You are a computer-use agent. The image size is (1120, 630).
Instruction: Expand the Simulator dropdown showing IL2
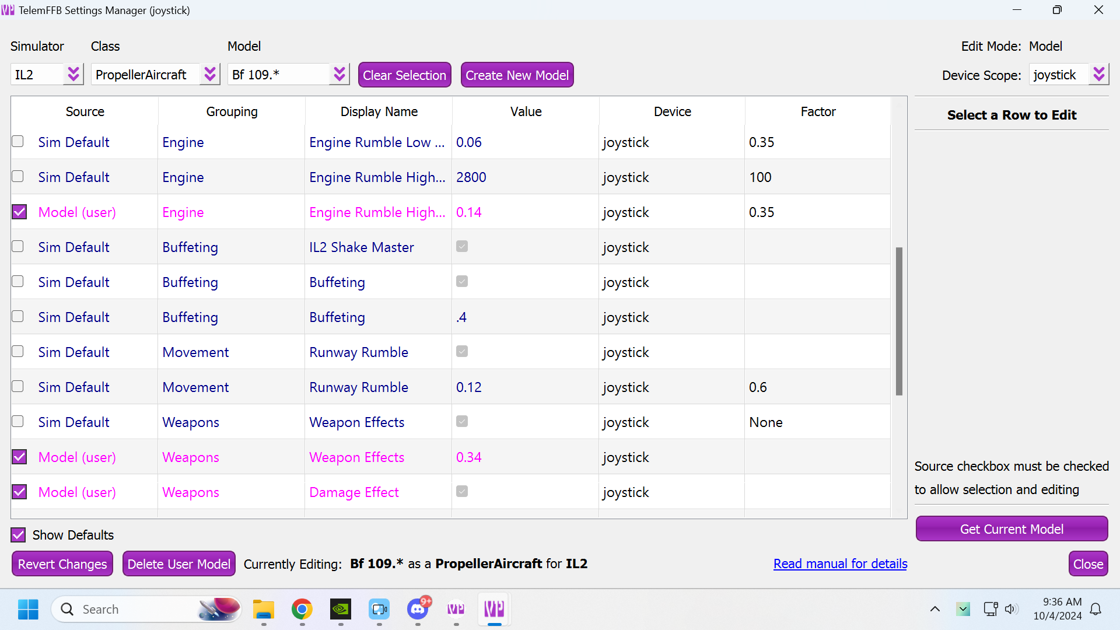pos(73,75)
